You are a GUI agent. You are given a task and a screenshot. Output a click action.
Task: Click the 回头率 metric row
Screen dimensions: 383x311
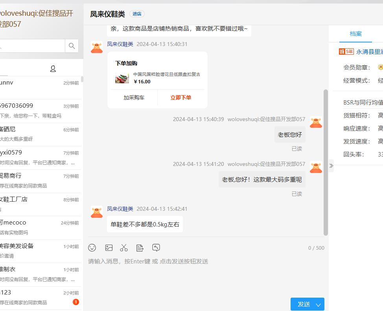click(x=363, y=155)
